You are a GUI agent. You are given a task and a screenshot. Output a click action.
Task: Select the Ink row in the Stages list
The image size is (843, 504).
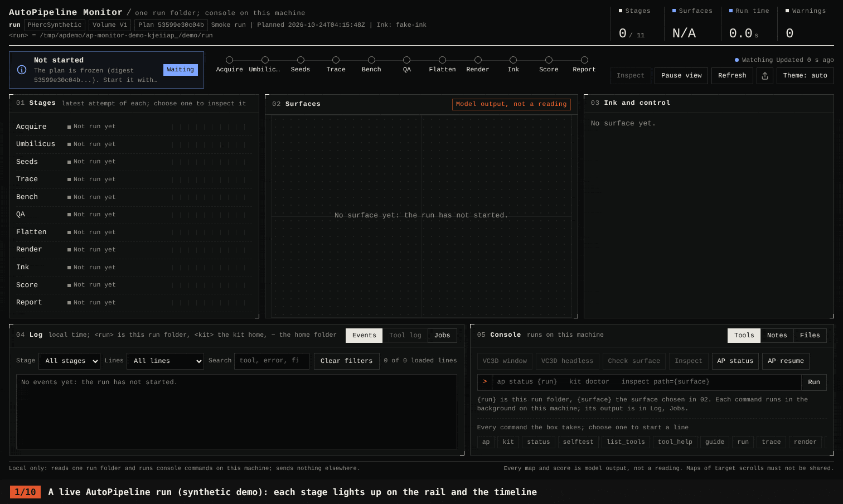coord(134,267)
